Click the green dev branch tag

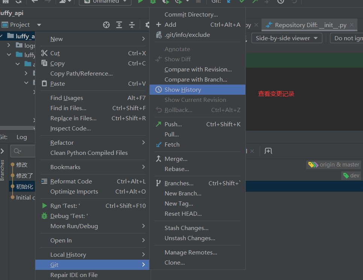[351, 176]
